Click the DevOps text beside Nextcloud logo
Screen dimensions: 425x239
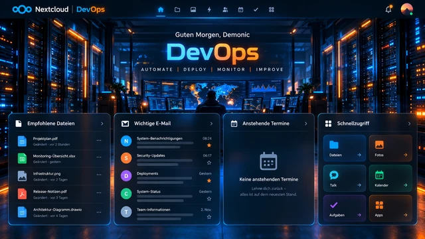tap(90, 9)
